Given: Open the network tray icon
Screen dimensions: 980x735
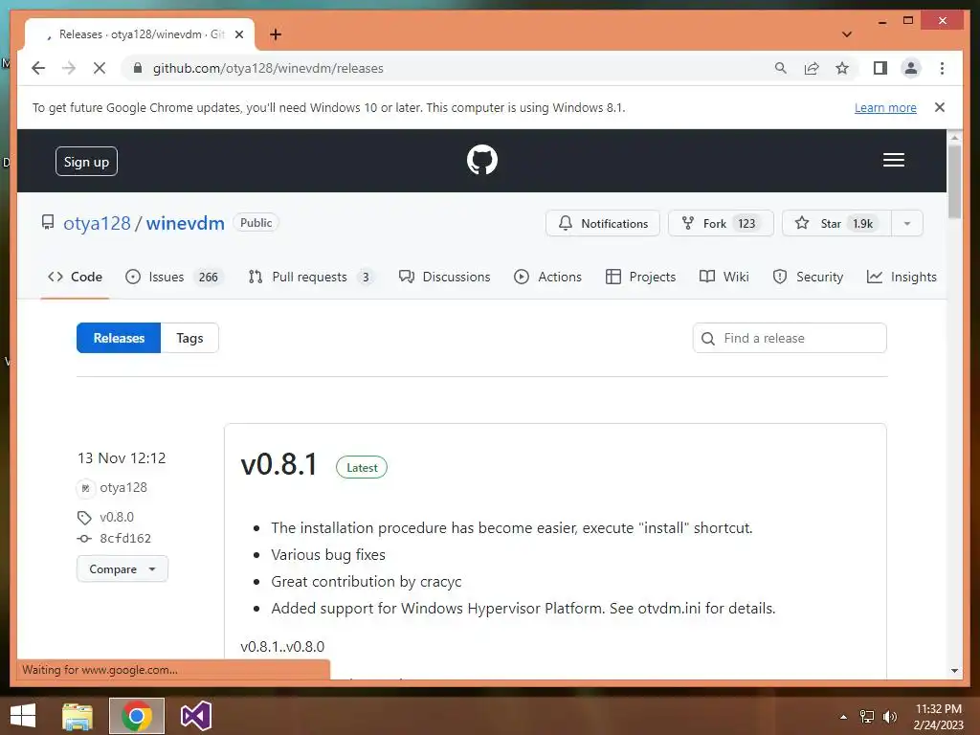Looking at the screenshot, I should (867, 717).
